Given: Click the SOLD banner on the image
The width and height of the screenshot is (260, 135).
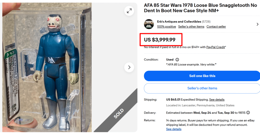Looking at the screenshot, I should pos(119,113).
